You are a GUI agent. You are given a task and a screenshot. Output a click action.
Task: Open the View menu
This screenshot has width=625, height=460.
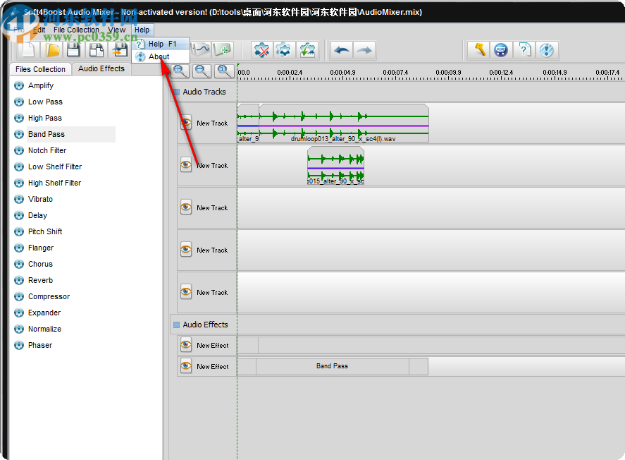(116, 30)
